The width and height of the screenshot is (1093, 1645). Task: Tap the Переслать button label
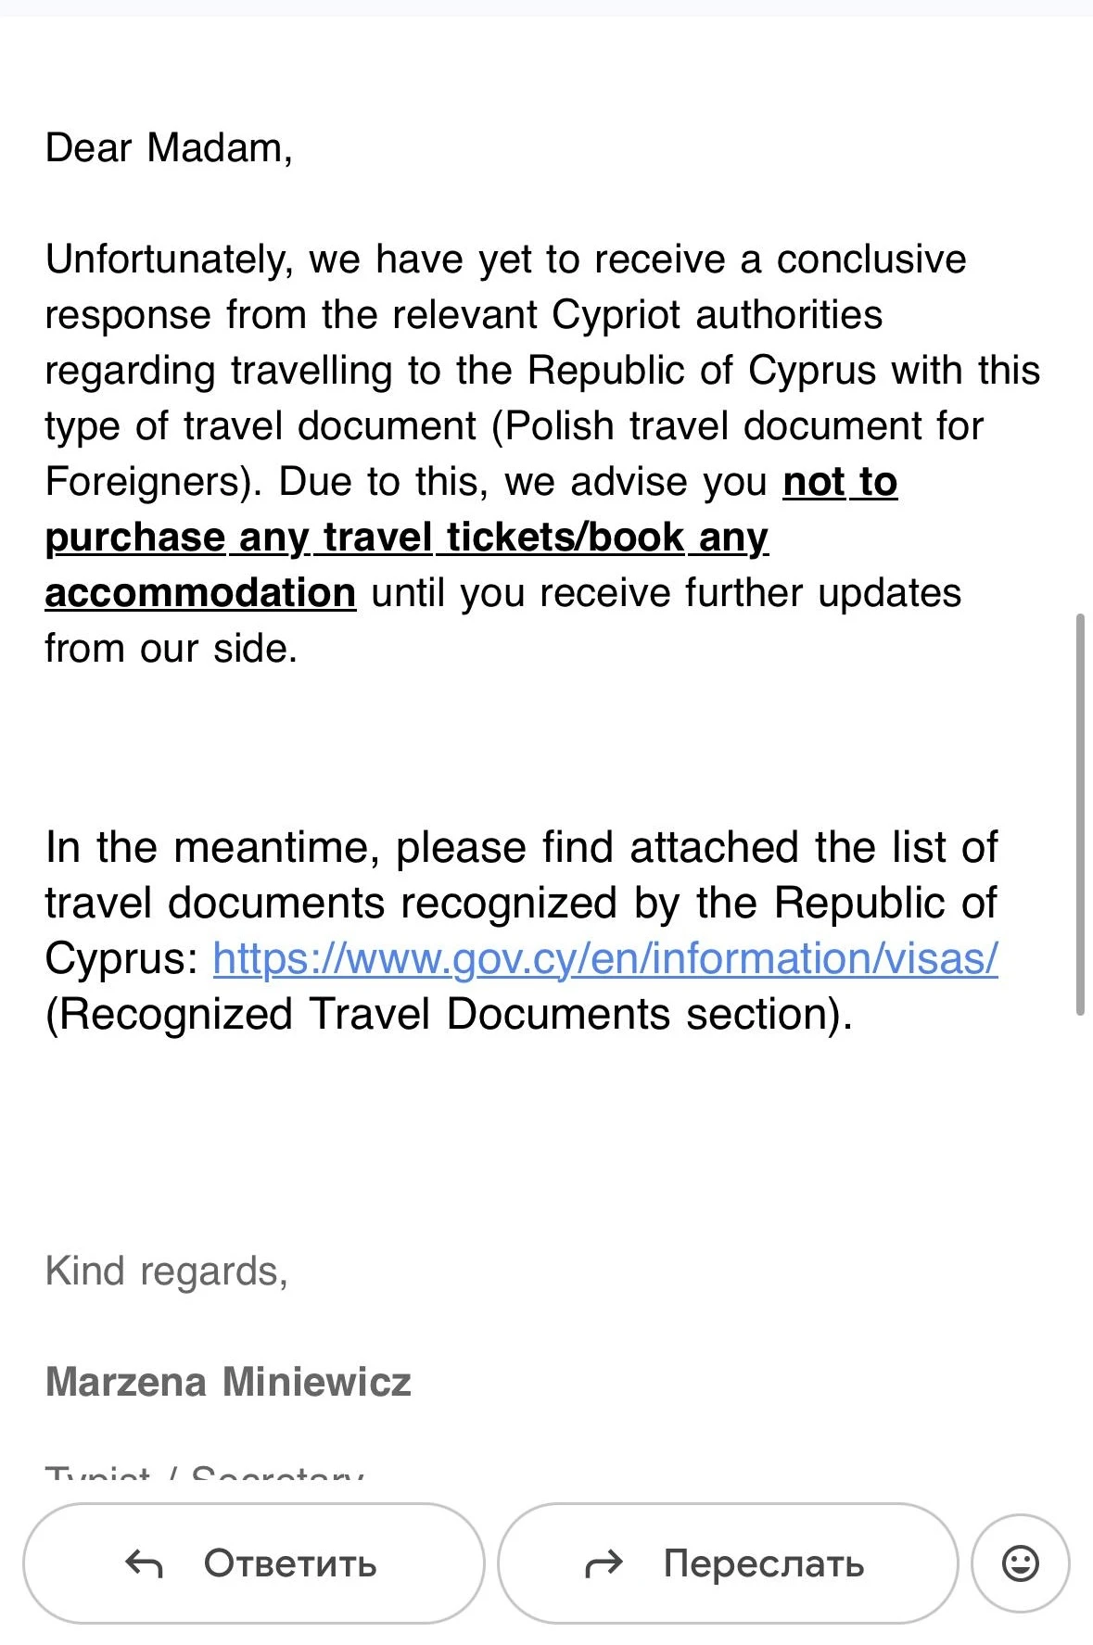click(764, 1564)
